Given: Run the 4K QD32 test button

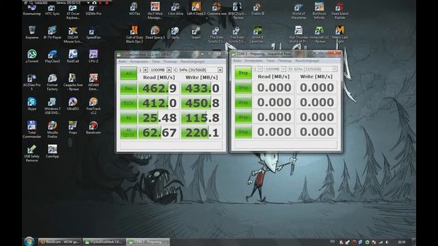Looking at the screenshot, I should click(129, 133).
